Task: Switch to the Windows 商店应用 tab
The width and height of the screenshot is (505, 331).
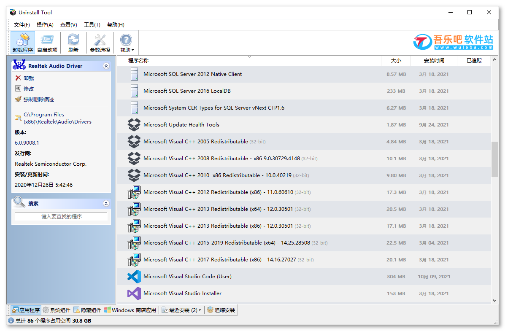Action: click(130, 310)
